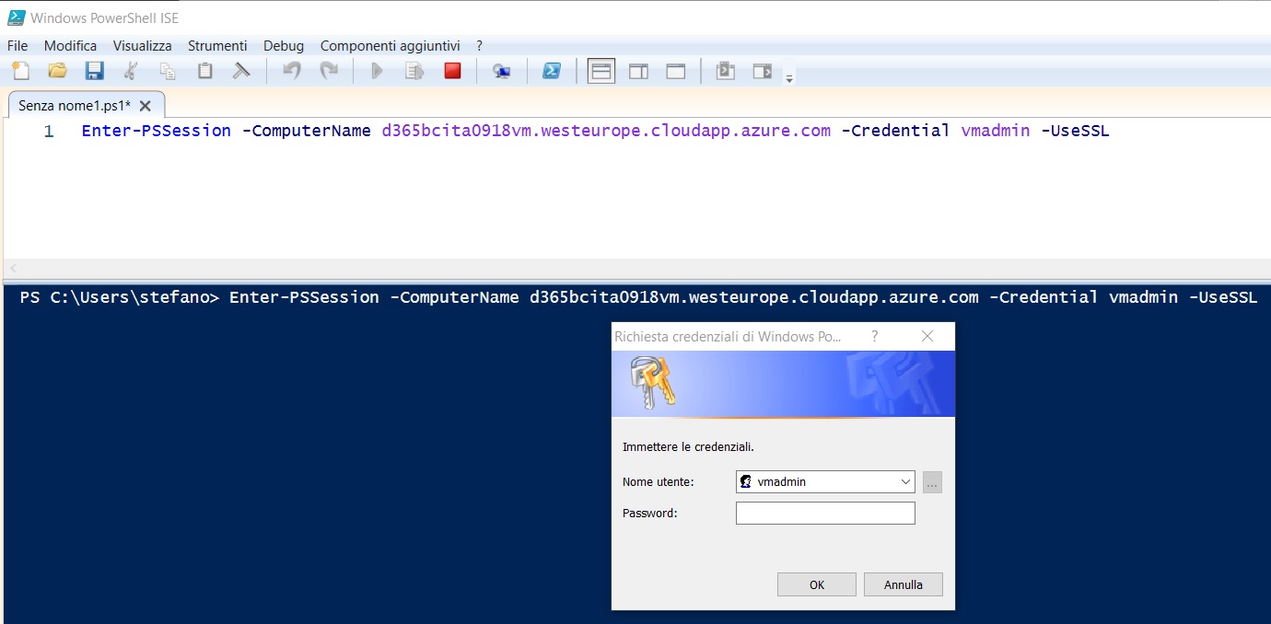The image size is (1271, 624).
Task: Show the script pane maximized
Action: [x=675, y=70]
